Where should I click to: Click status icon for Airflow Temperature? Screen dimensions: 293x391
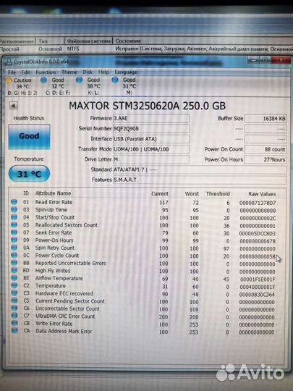[14, 278]
